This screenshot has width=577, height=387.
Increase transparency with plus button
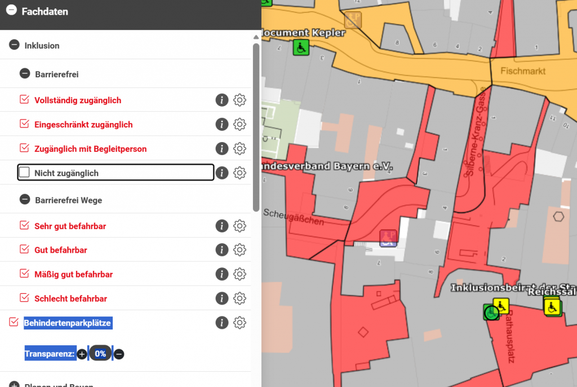[x=82, y=354]
